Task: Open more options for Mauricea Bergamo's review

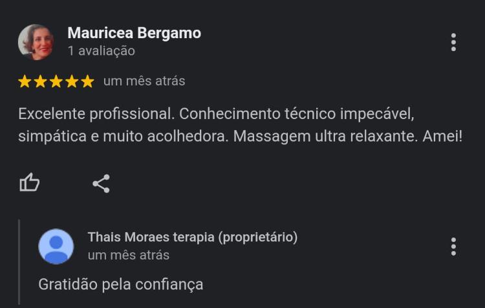Action: 453,42
